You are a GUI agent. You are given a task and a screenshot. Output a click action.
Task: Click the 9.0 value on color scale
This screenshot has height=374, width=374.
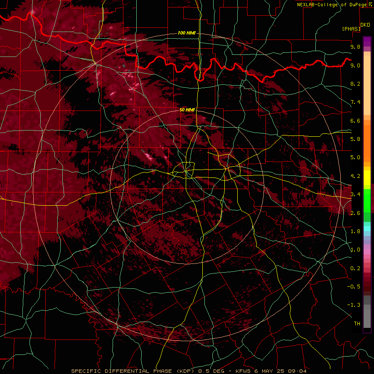point(355,65)
